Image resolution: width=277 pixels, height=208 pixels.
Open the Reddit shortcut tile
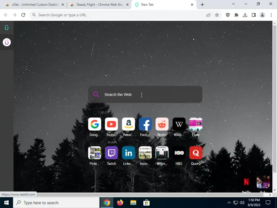(162, 124)
